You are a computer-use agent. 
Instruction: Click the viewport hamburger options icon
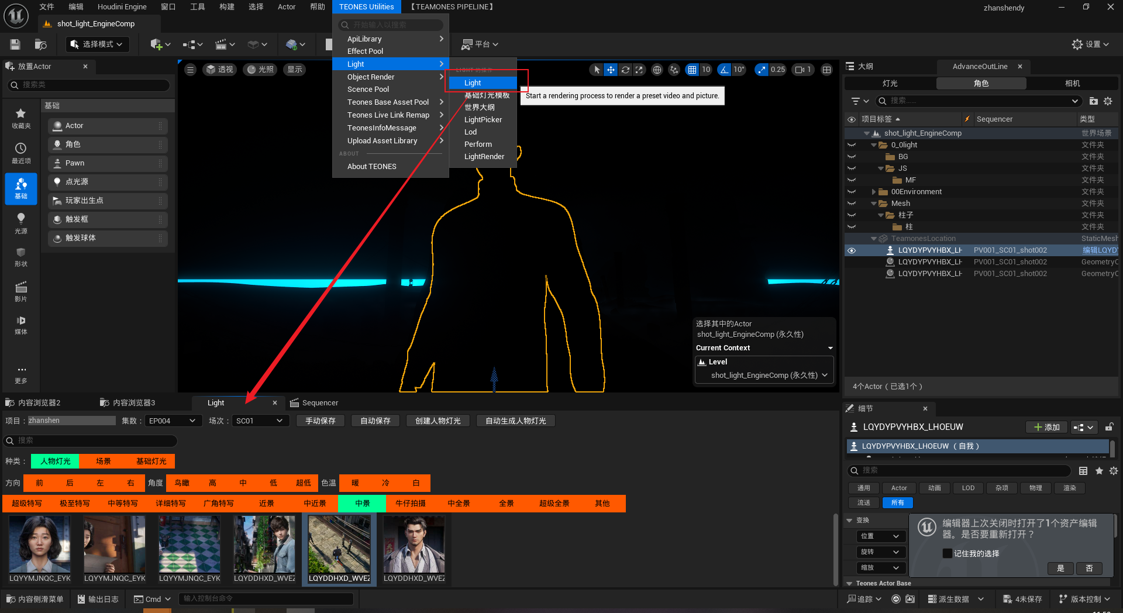pyautogui.click(x=190, y=70)
